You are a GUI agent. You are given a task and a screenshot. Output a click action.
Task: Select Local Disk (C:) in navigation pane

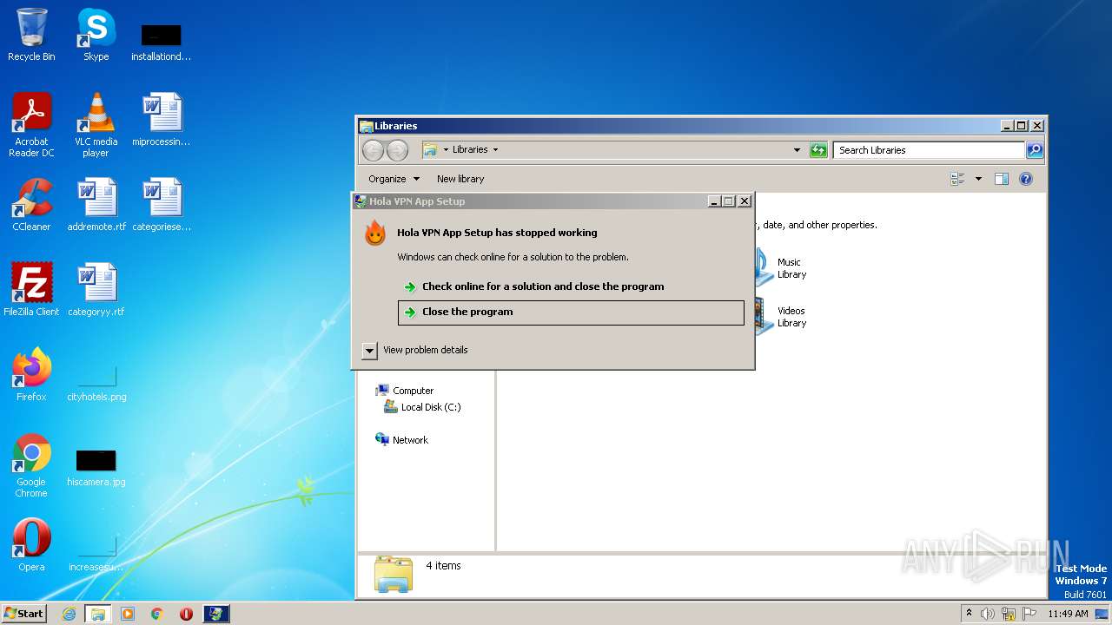[423, 407]
